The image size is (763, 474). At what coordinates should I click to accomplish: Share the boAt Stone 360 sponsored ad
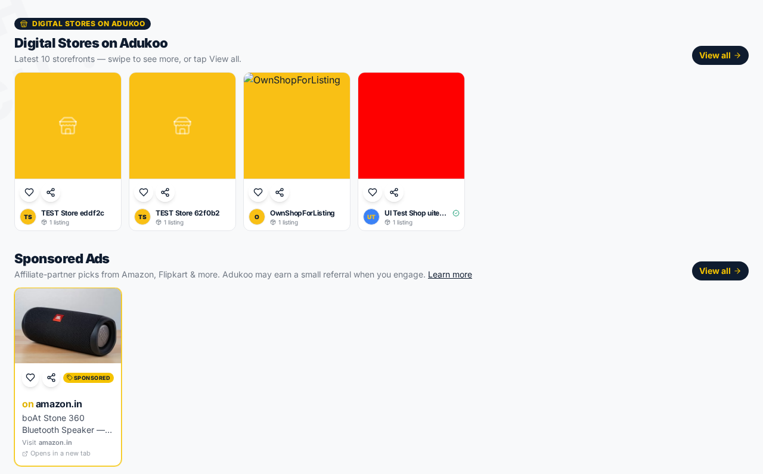click(51, 378)
